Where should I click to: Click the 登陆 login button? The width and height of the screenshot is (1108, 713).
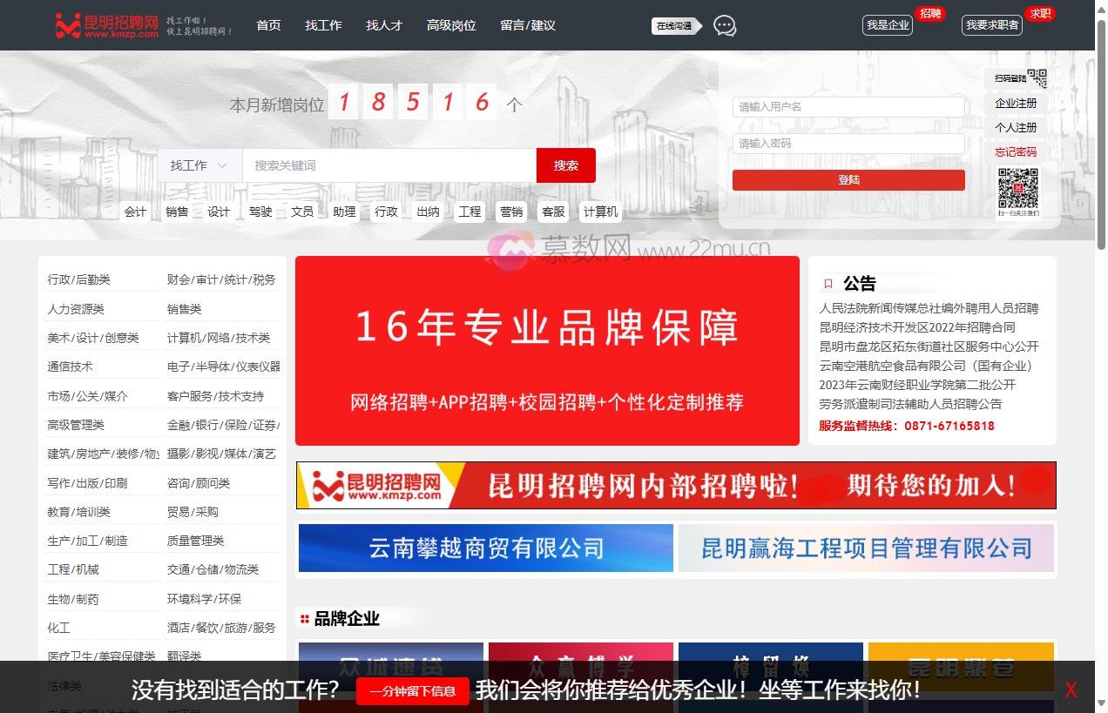tap(848, 180)
